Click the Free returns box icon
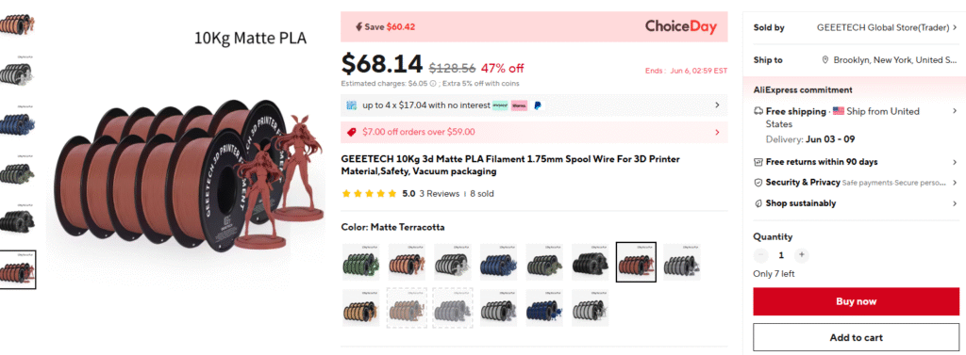 point(758,162)
